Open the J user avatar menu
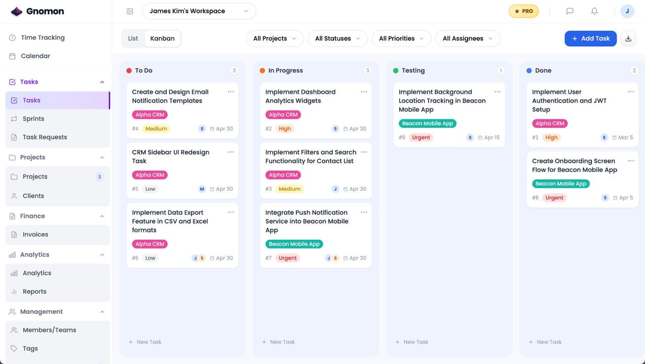Screen dimensions: 645x364 coord(627,11)
